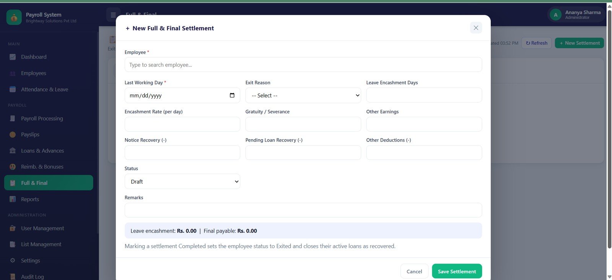
Task: Click the Reports chart icon
Action: (x=13, y=199)
